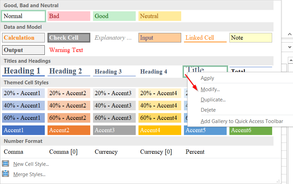Apply 40% - Accent3 style
This screenshot has height=184, width=293.
click(114, 106)
